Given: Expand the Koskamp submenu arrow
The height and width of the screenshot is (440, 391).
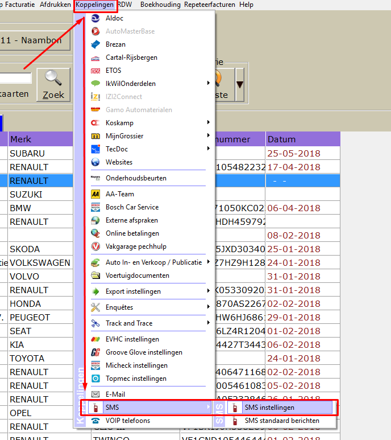Looking at the screenshot, I should tap(209, 122).
